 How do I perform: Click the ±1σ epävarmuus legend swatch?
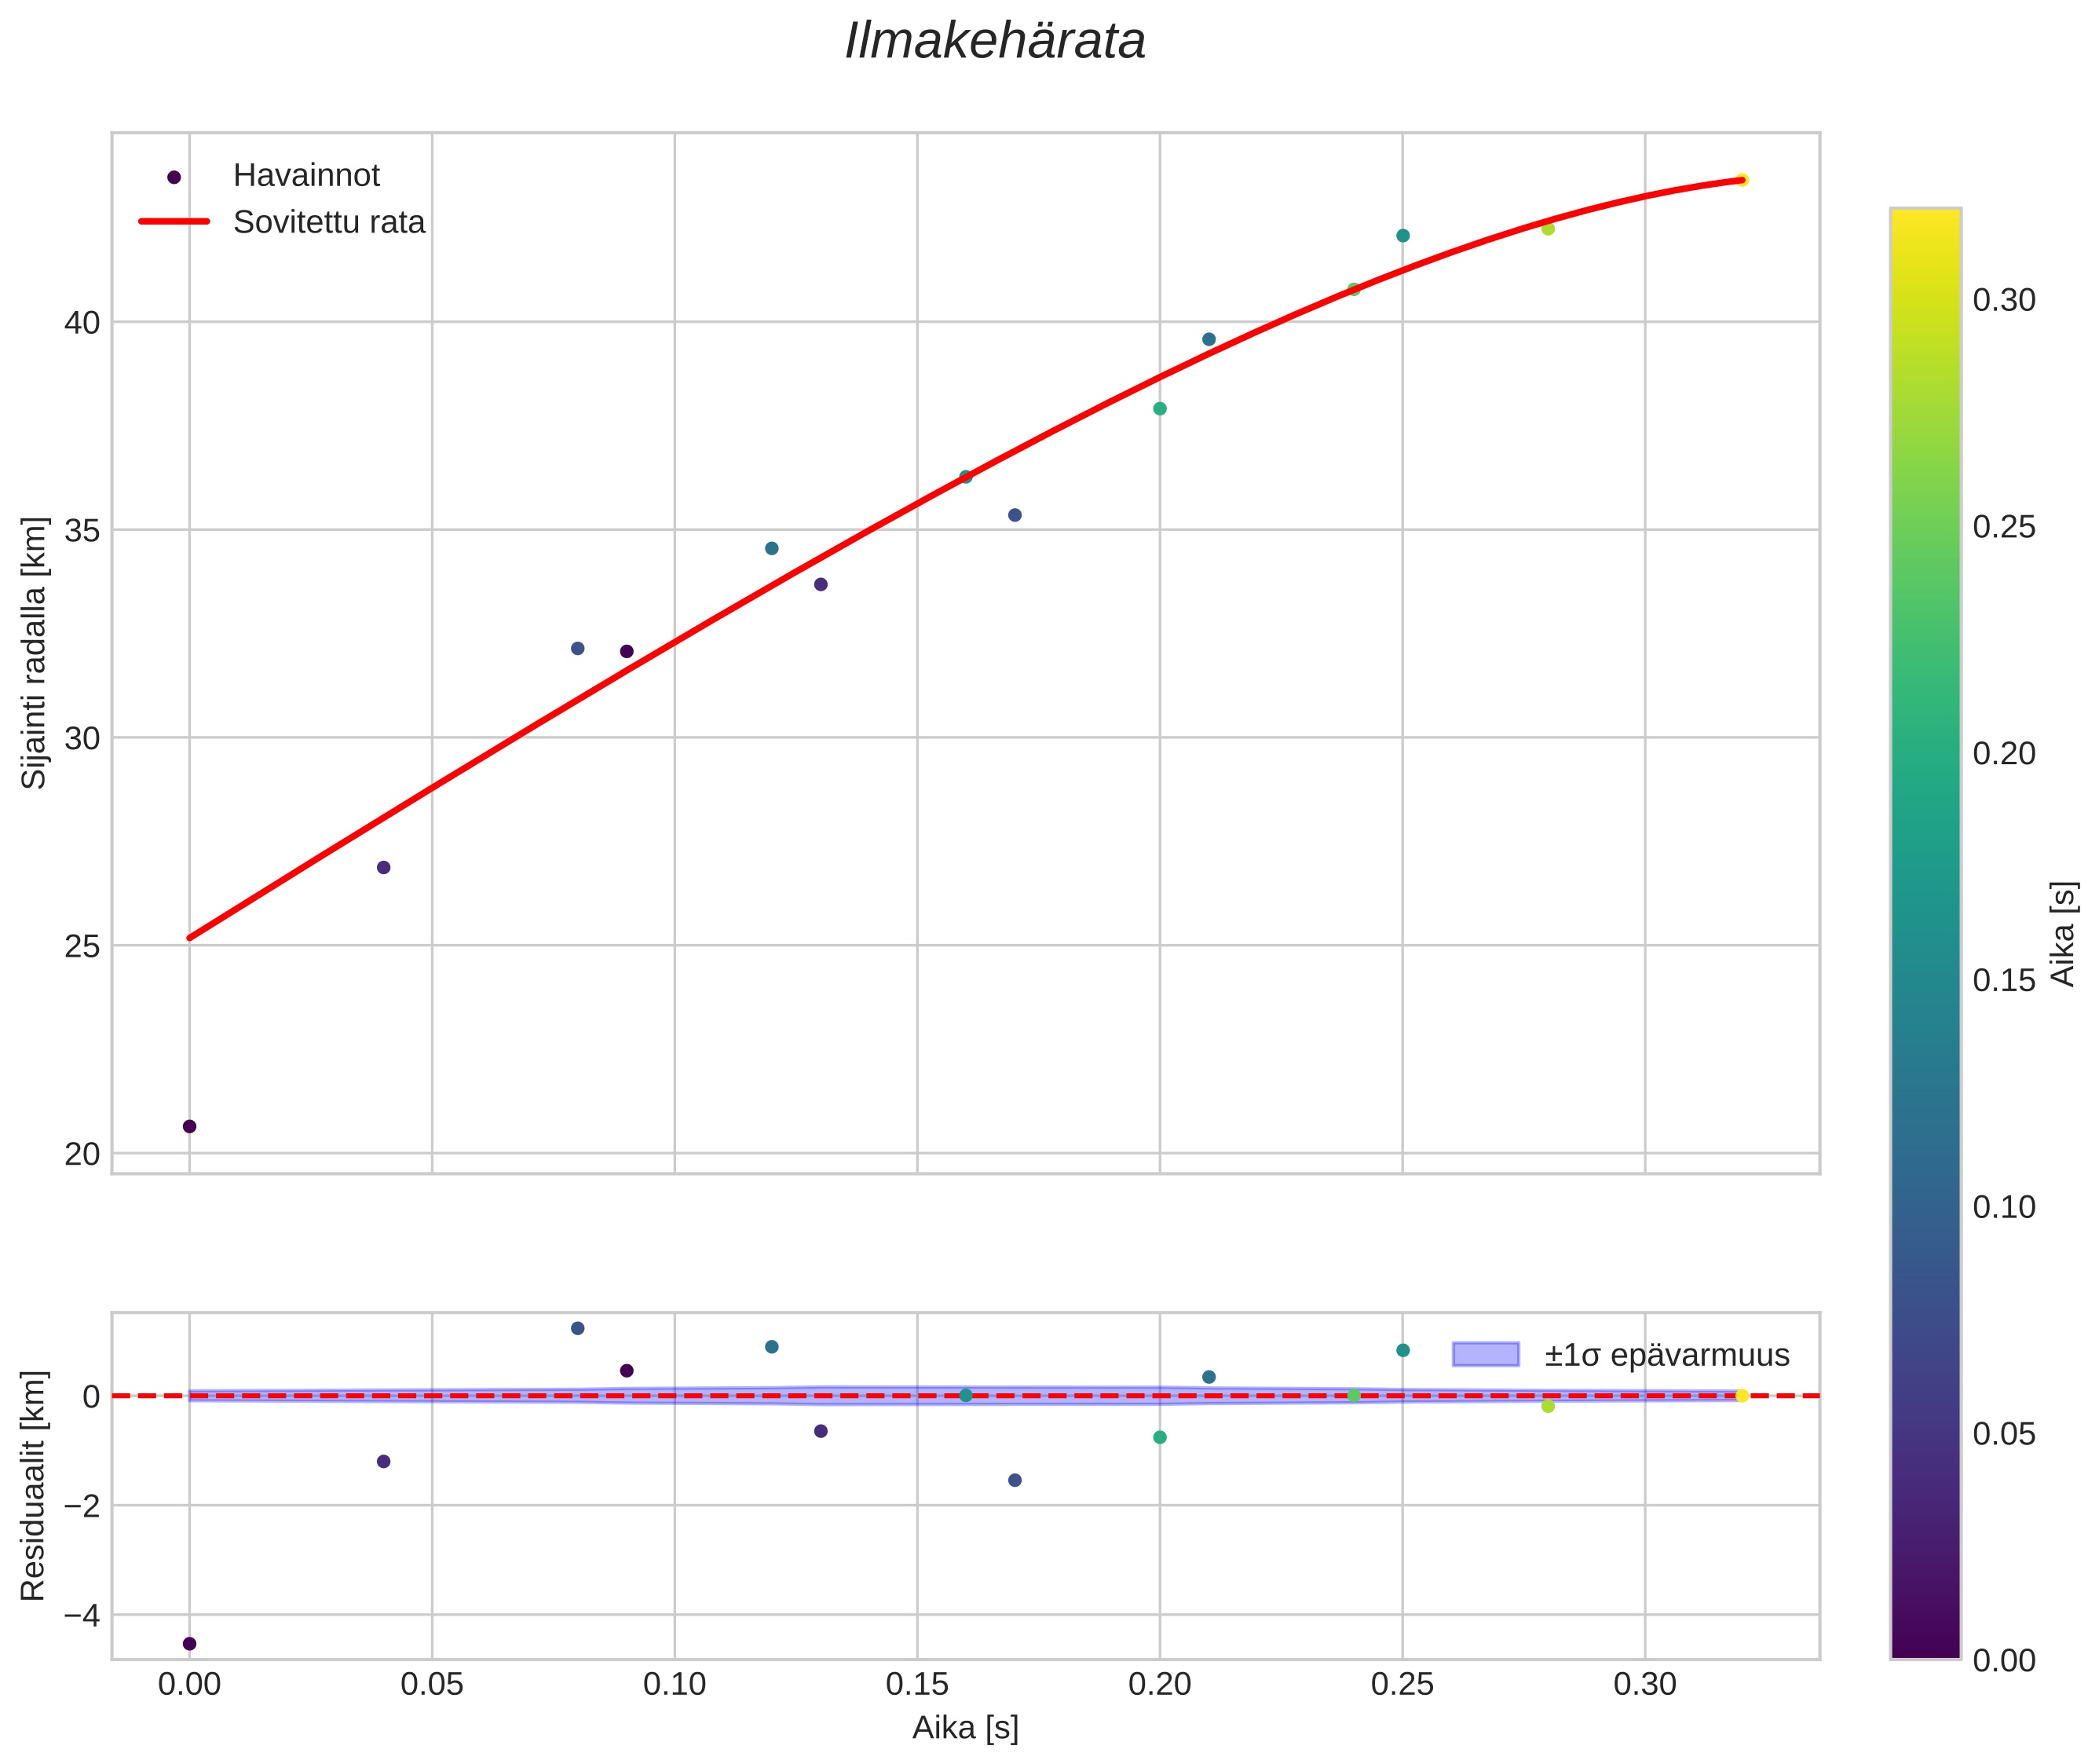[1485, 1355]
